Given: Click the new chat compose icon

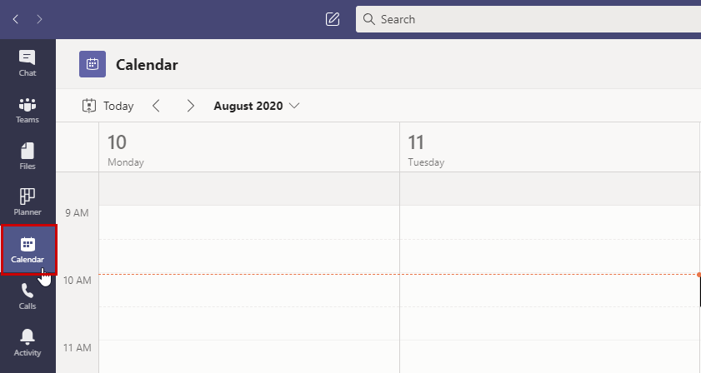Looking at the screenshot, I should click(333, 19).
